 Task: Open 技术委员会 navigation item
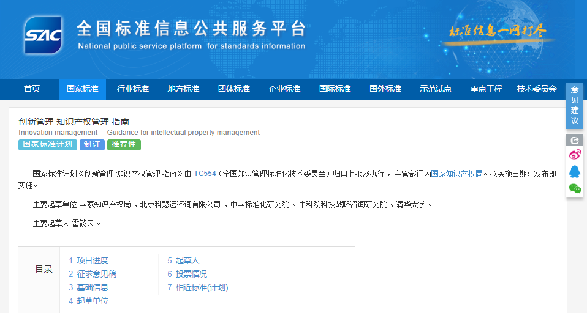pos(536,89)
